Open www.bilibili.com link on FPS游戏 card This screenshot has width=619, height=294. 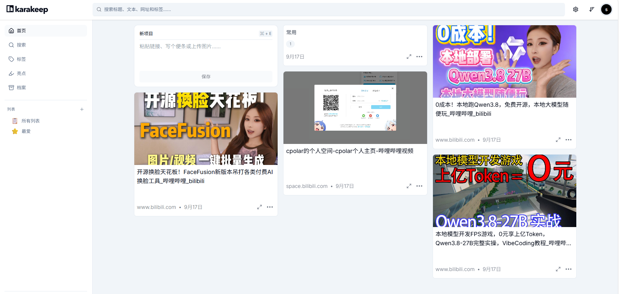point(455,269)
